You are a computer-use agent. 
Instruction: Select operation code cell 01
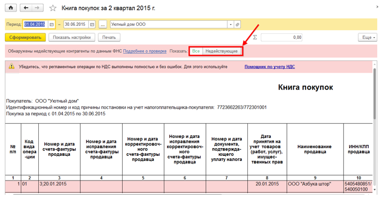[30, 187]
